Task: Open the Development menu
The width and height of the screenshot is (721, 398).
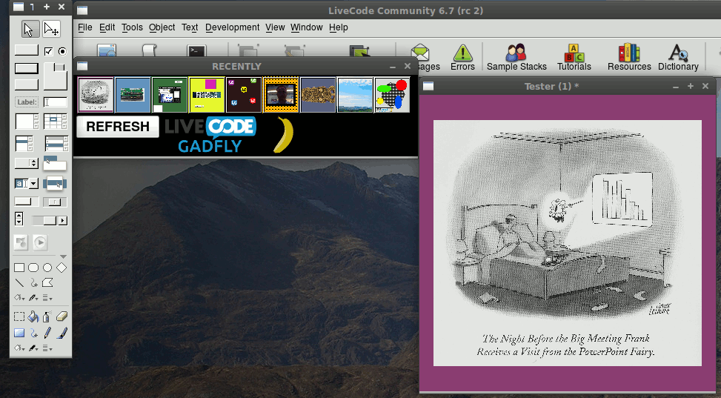Action: 232,27
